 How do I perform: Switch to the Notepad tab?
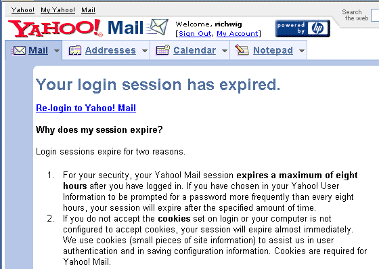click(273, 50)
